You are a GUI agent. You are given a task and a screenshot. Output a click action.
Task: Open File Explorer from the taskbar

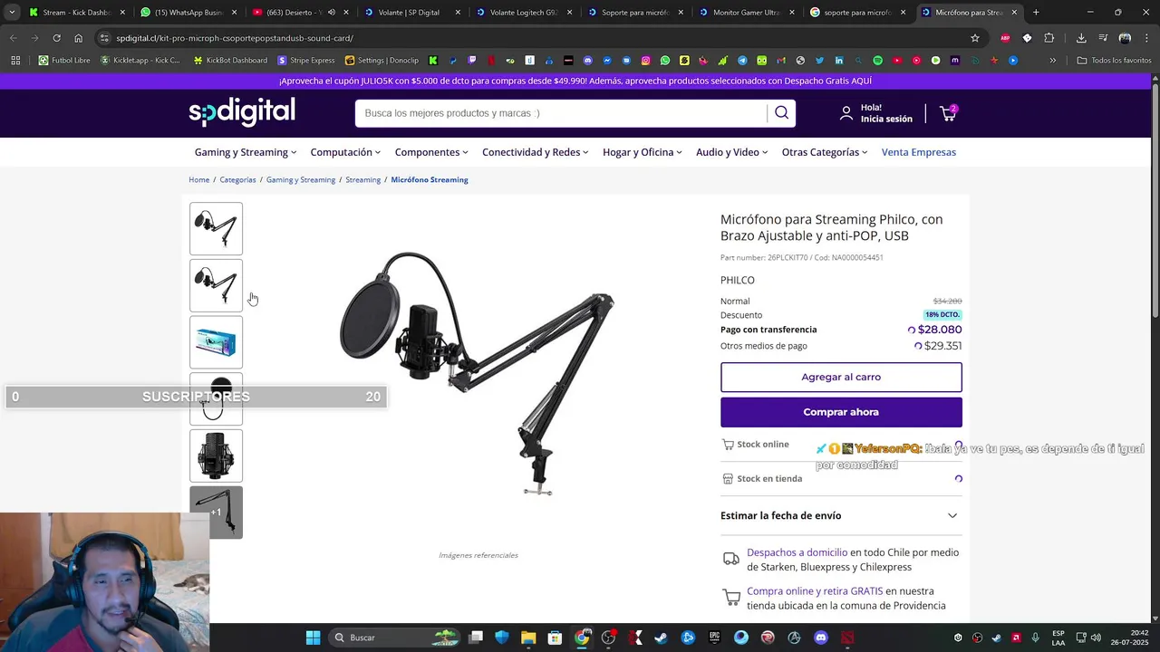tap(528, 638)
